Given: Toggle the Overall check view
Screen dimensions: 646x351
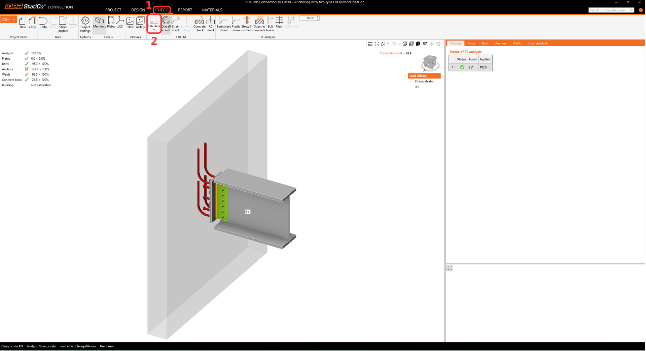Looking at the screenshot, I should (x=166, y=24).
